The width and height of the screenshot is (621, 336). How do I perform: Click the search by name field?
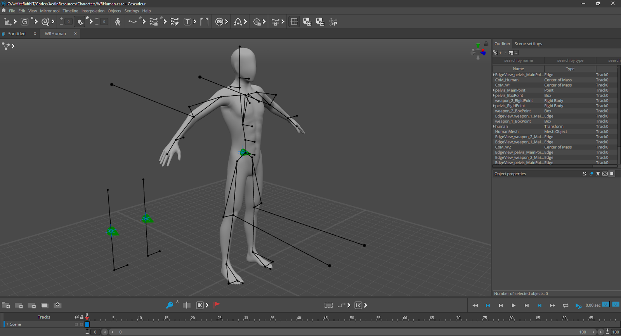point(518,60)
